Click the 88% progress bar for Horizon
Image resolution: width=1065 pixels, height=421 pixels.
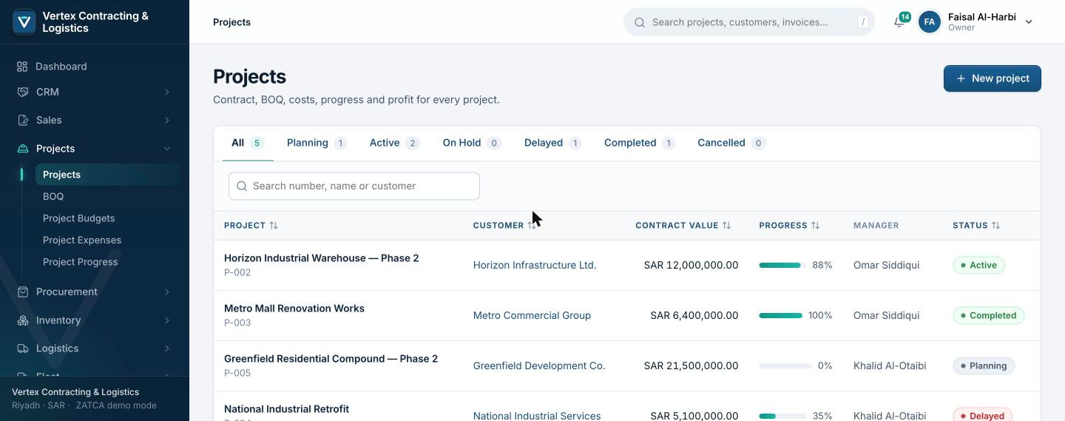click(x=782, y=265)
